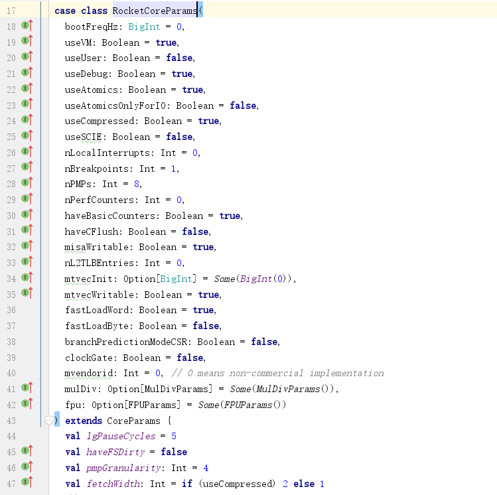Click the lgPauseCycles val name
The width and height of the screenshot is (497, 495).
(x=121, y=437)
